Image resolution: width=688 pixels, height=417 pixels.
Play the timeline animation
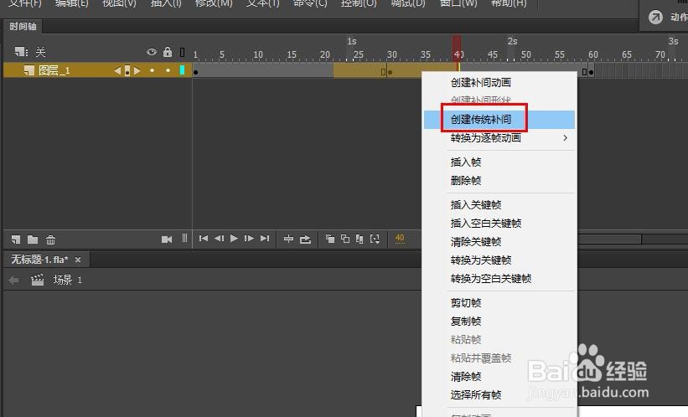click(x=234, y=238)
